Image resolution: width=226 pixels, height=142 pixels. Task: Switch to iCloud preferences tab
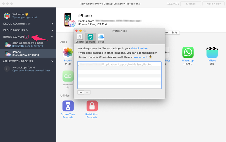(101, 39)
